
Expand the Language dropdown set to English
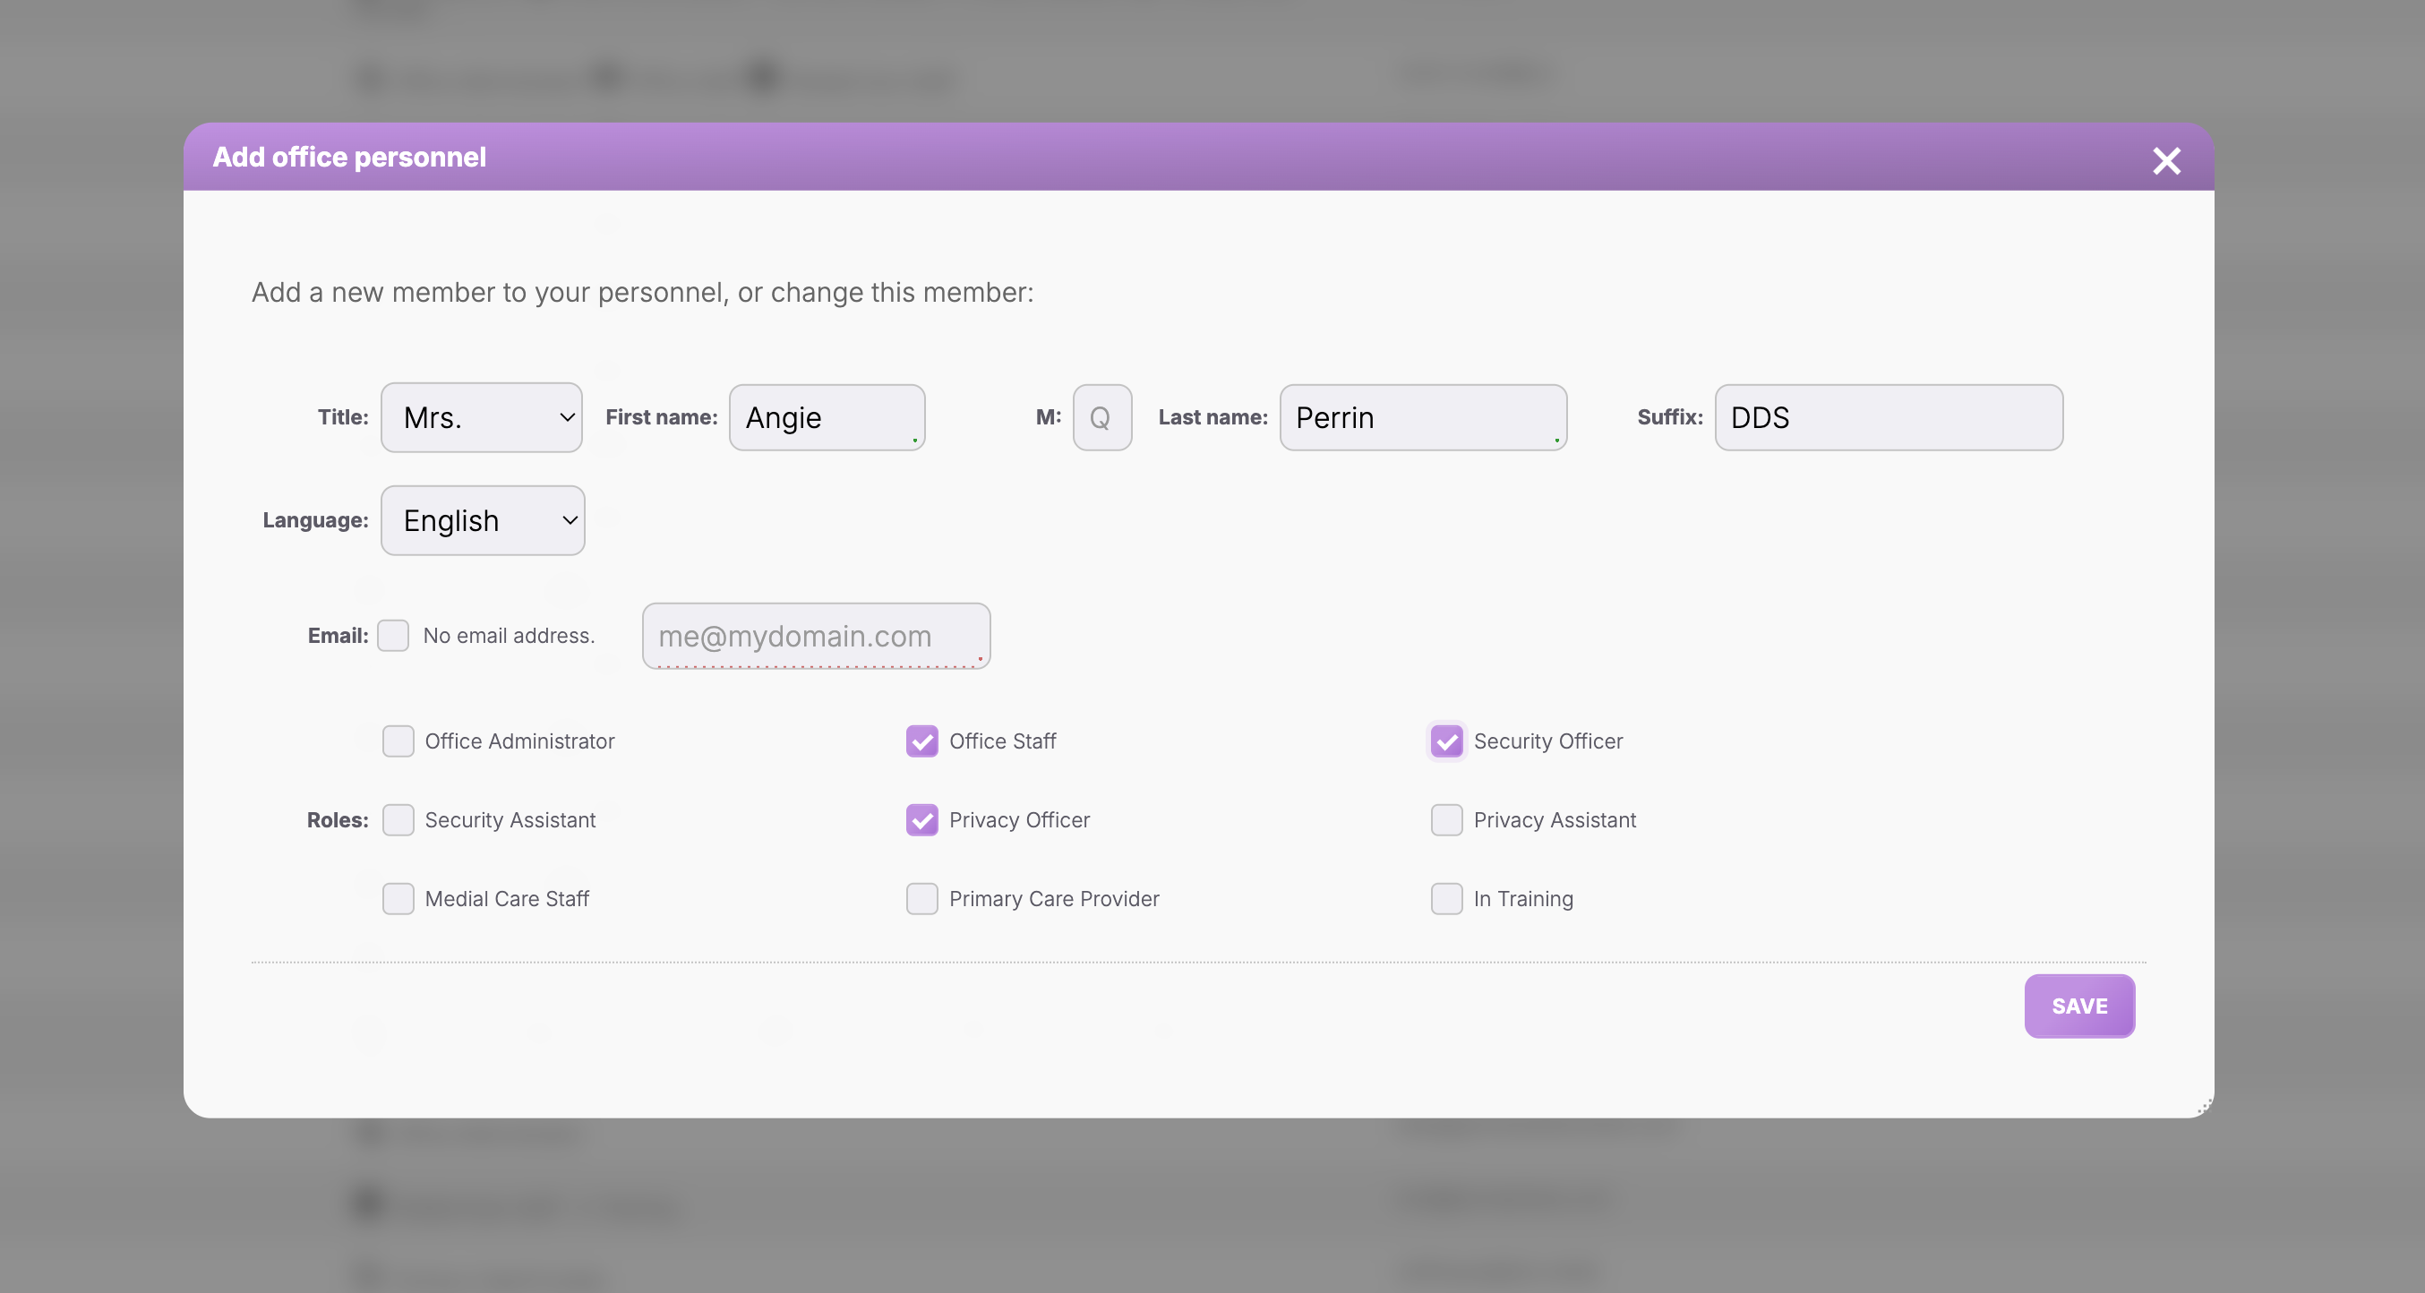pyautogui.click(x=482, y=520)
